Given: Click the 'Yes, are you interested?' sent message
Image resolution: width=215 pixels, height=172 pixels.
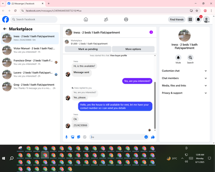Looking at the screenshot, I should [137, 81].
